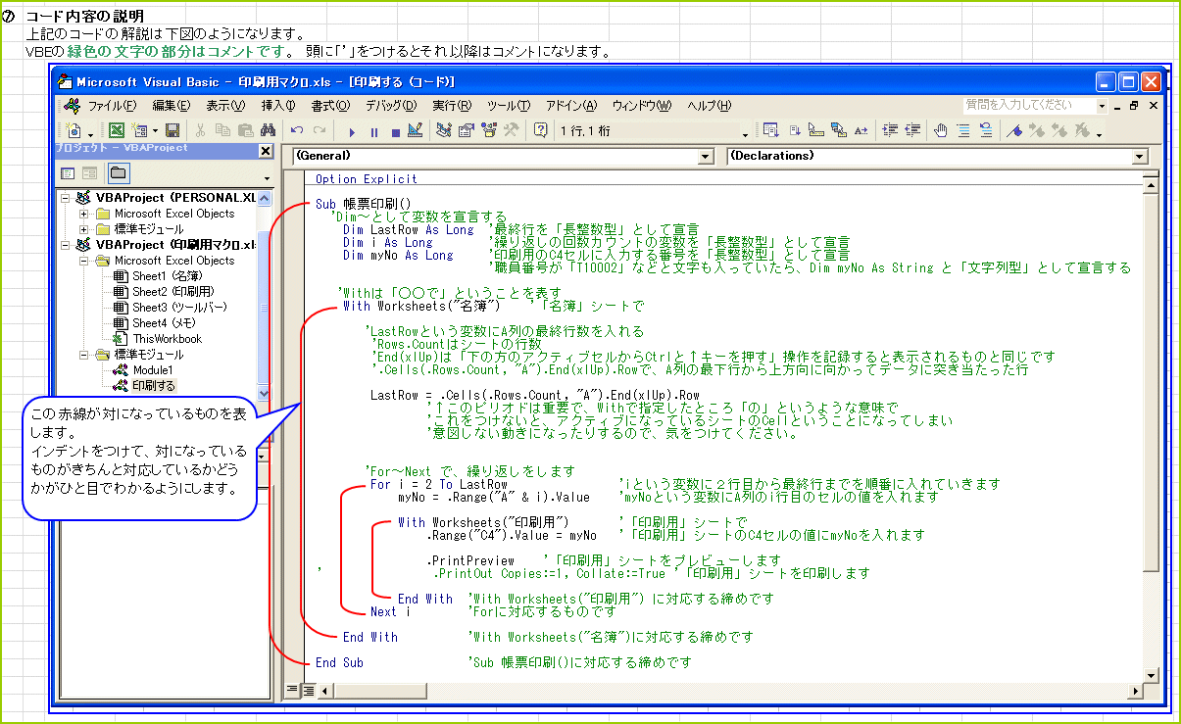The width and height of the screenshot is (1181, 724).
Task: Toggle folders view in Project panel
Action: pyautogui.click(x=117, y=173)
